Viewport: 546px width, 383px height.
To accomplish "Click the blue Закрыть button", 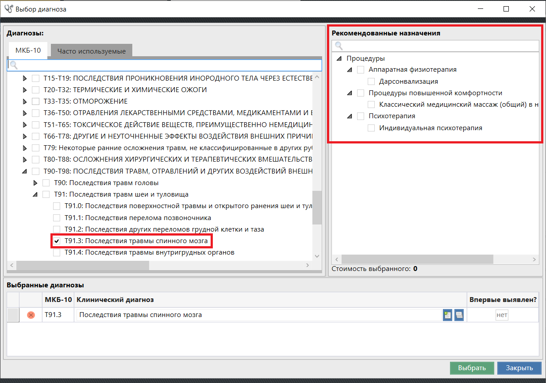I will coord(519,368).
